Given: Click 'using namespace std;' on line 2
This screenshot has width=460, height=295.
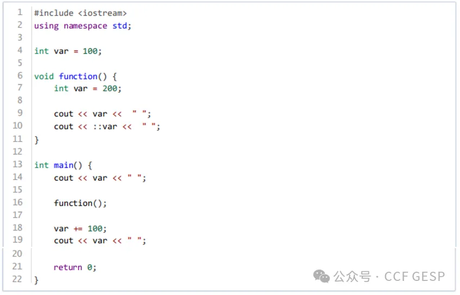Looking at the screenshot, I should pyautogui.click(x=82, y=26).
